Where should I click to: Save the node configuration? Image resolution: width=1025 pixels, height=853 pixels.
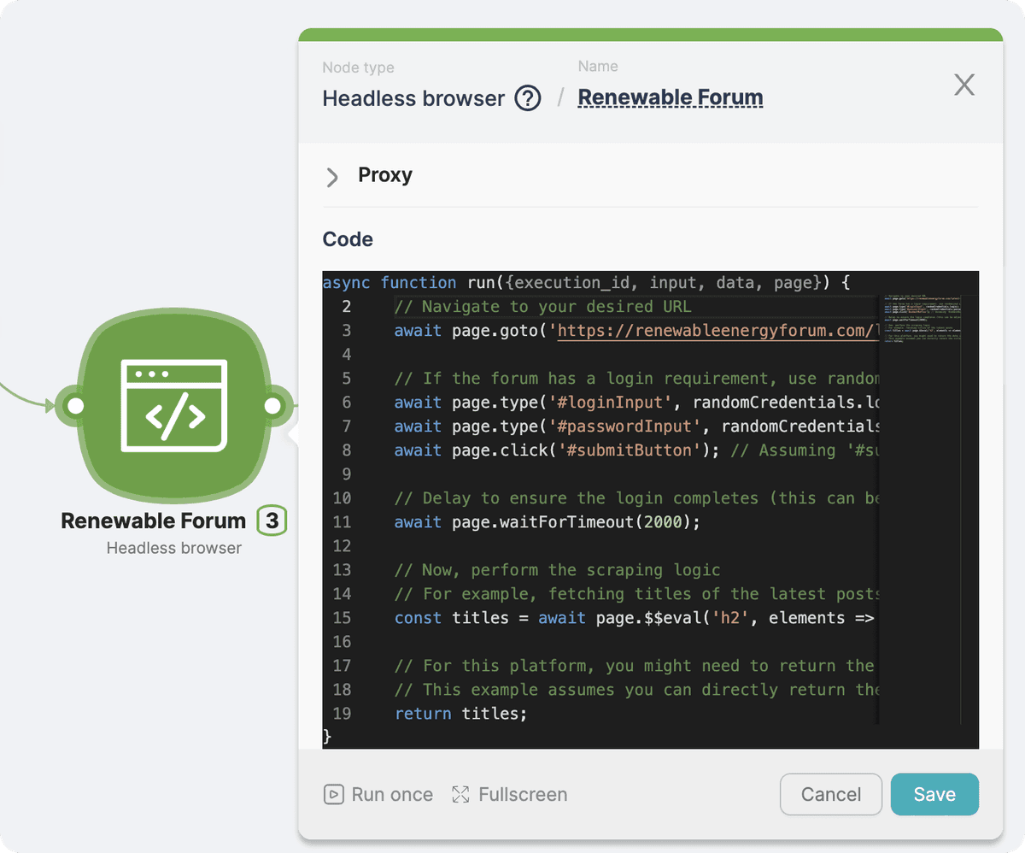pos(934,795)
